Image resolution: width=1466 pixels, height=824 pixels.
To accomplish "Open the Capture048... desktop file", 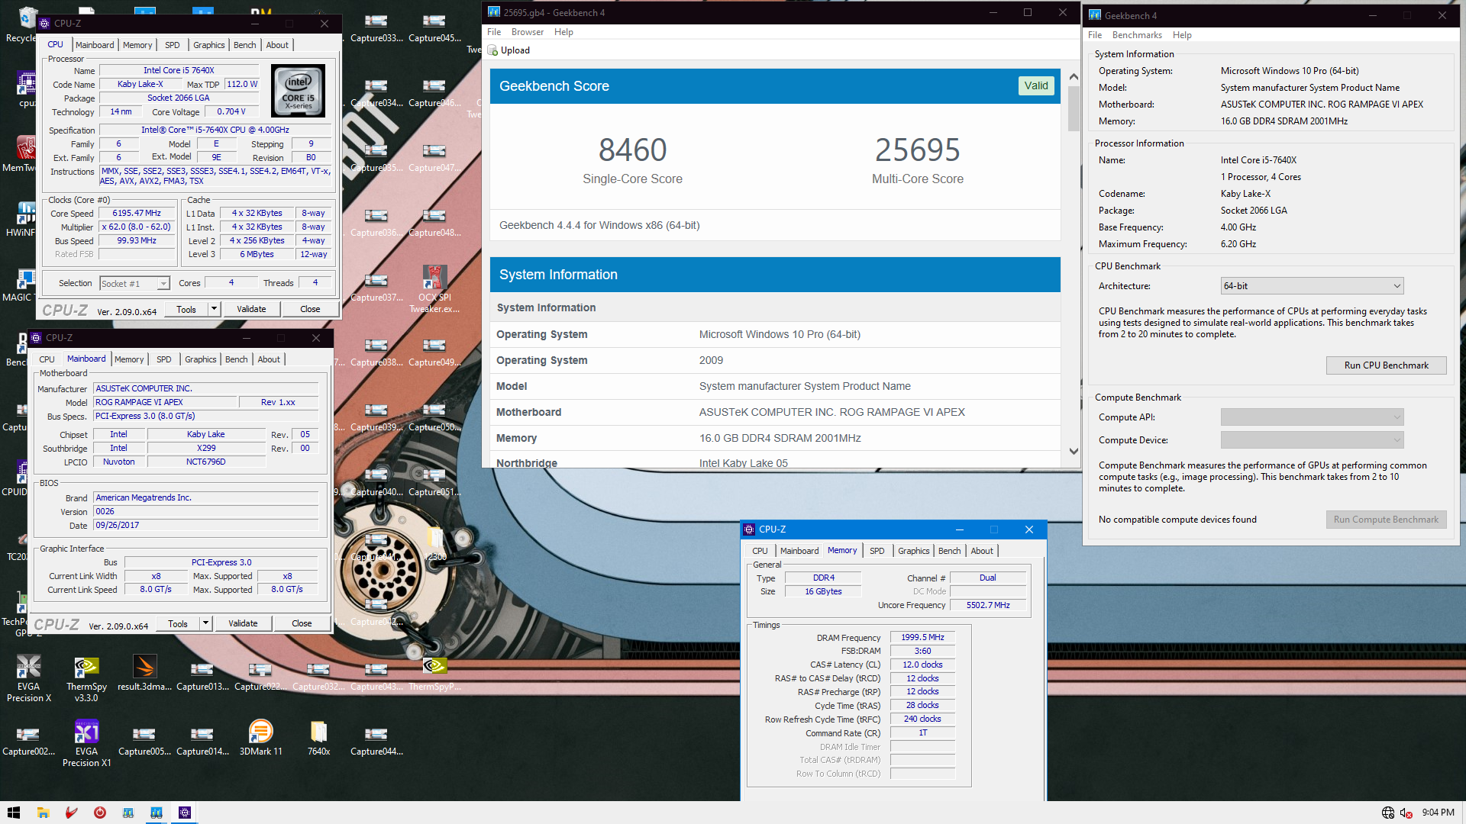I will coord(434,223).
